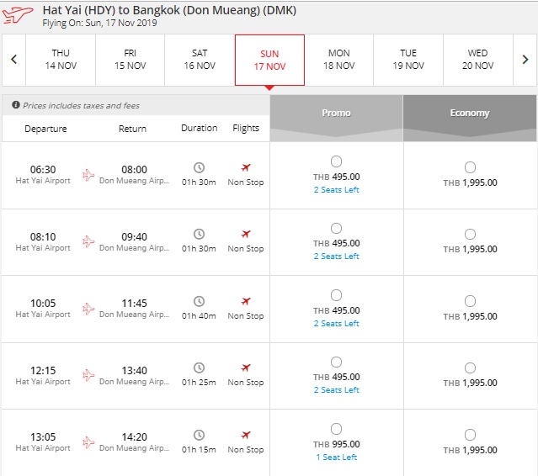
Task: Click the Economy column header
Action: coord(470,113)
